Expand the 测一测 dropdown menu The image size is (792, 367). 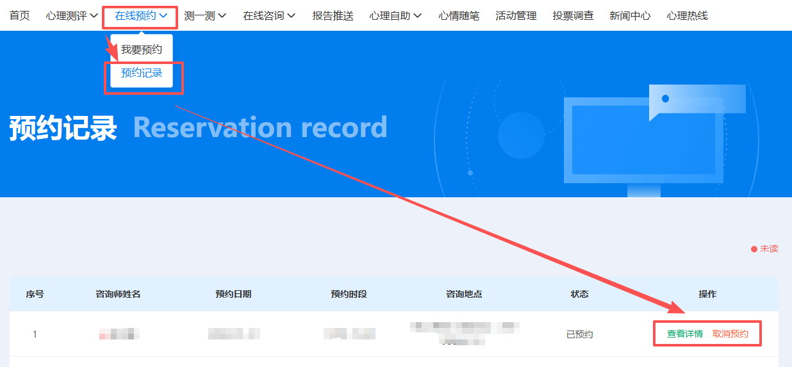[x=204, y=15]
